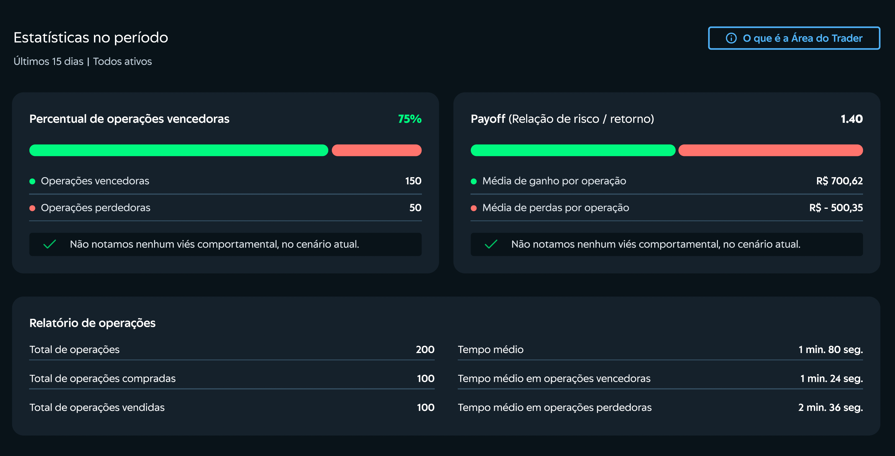Click green segment of Payoff bar
Image resolution: width=895 pixels, height=456 pixels.
[x=573, y=150]
